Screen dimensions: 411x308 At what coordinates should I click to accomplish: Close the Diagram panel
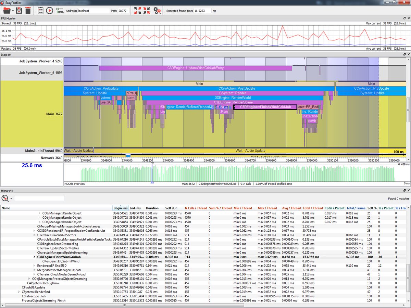coord(408,54)
